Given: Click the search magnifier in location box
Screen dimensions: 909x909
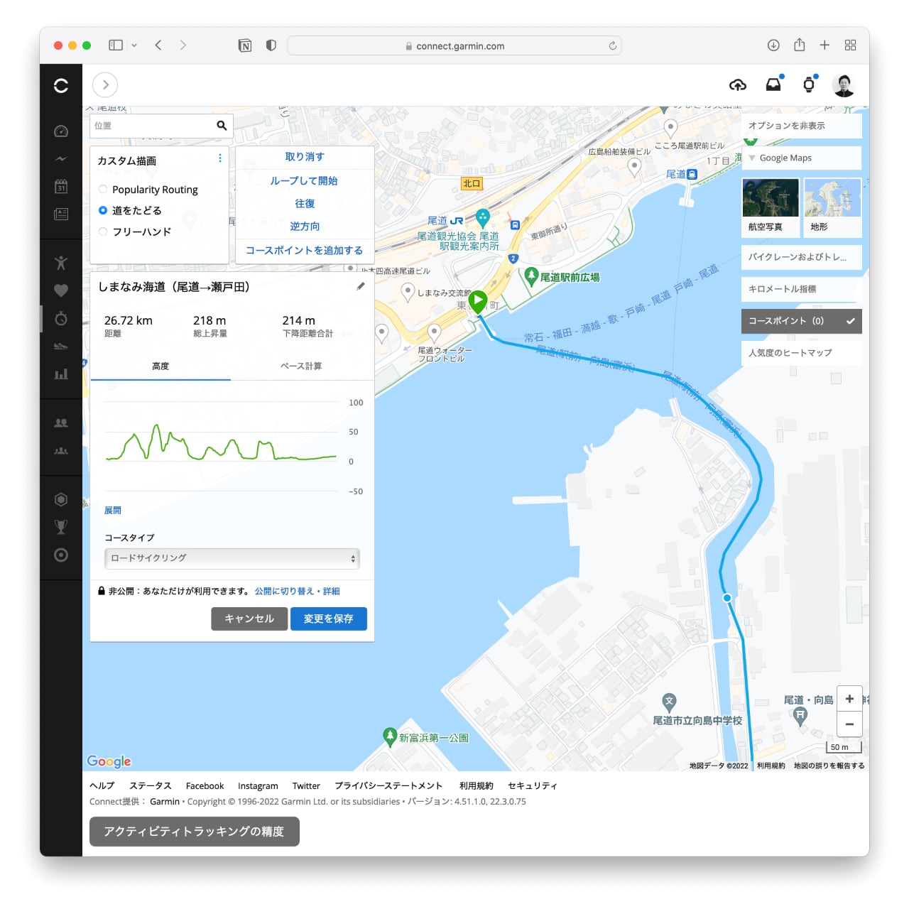Looking at the screenshot, I should (x=222, y=126).
